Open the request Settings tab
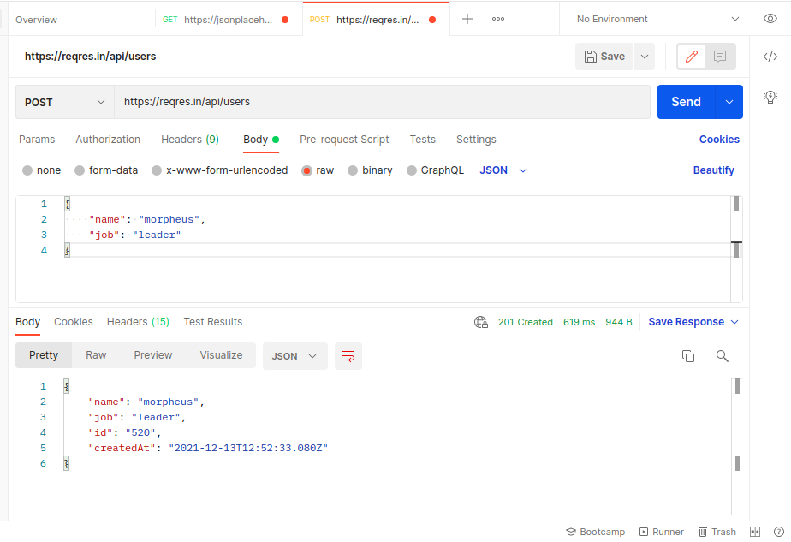791x542 pixels. (476, 140)
